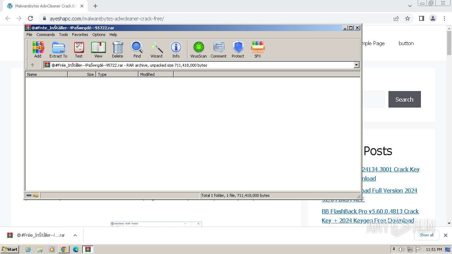
Task: Open the Tools menu
Action: coord(64,35)
